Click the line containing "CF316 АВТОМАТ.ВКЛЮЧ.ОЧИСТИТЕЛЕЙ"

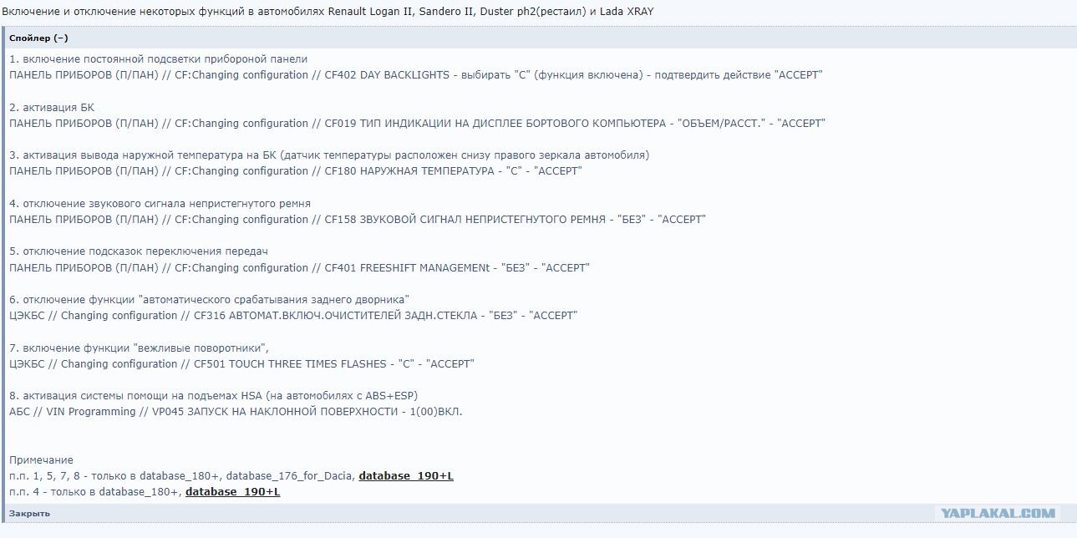coord(293,316)
